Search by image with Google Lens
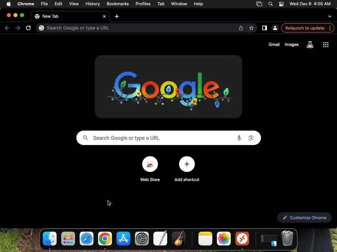 click(251, 138)
